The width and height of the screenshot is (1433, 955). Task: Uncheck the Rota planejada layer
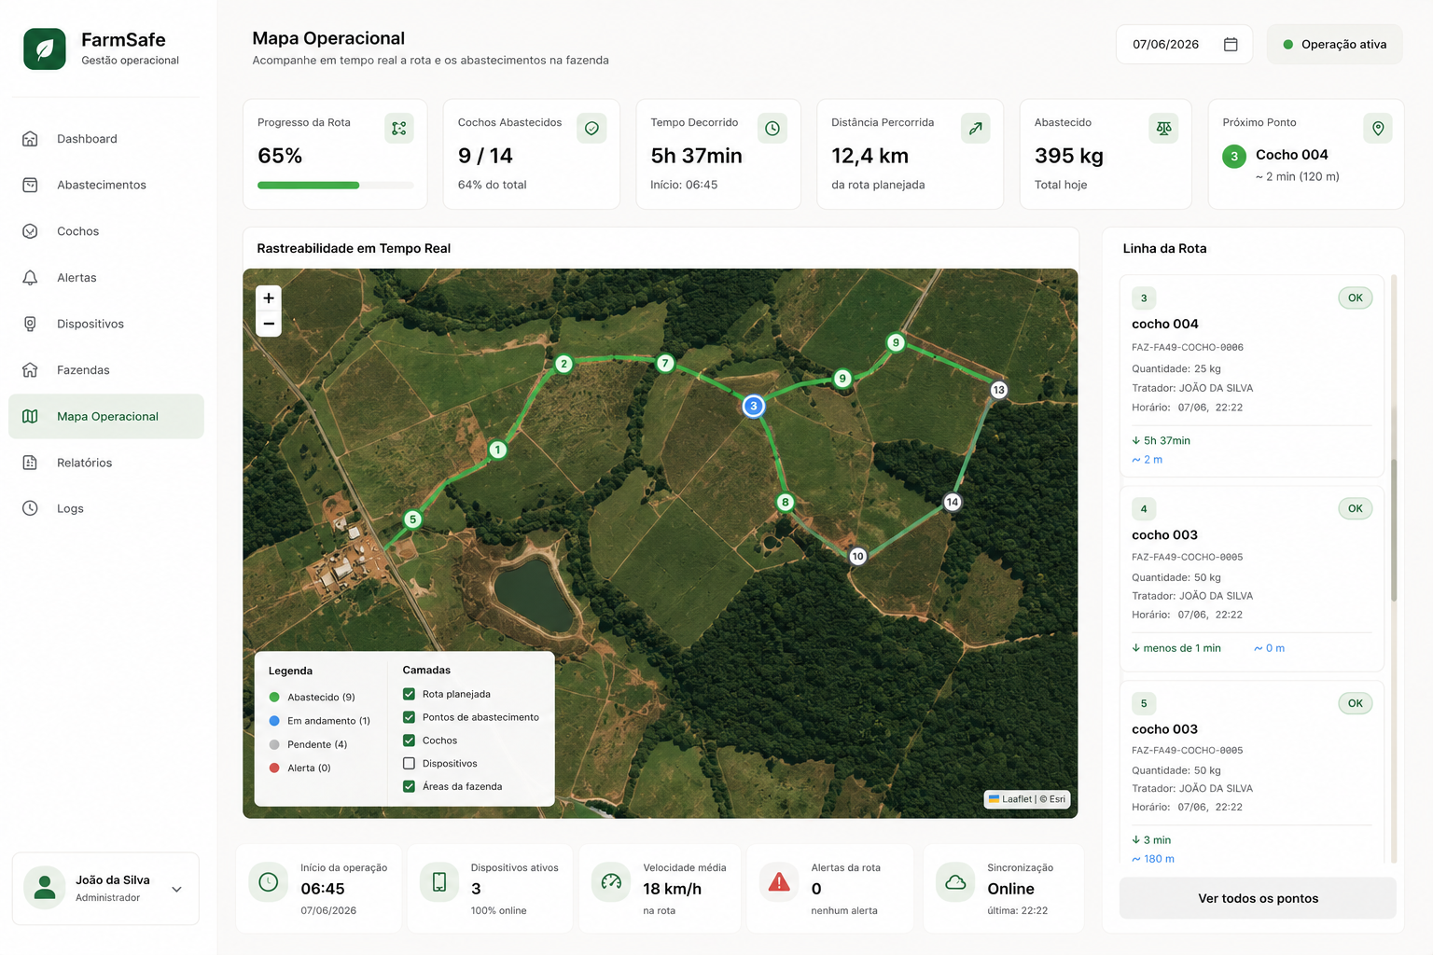point(409,694)
